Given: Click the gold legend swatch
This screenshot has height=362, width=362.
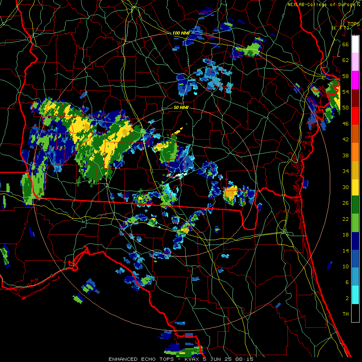Looking at the screenshot, I should click(355, 170).
